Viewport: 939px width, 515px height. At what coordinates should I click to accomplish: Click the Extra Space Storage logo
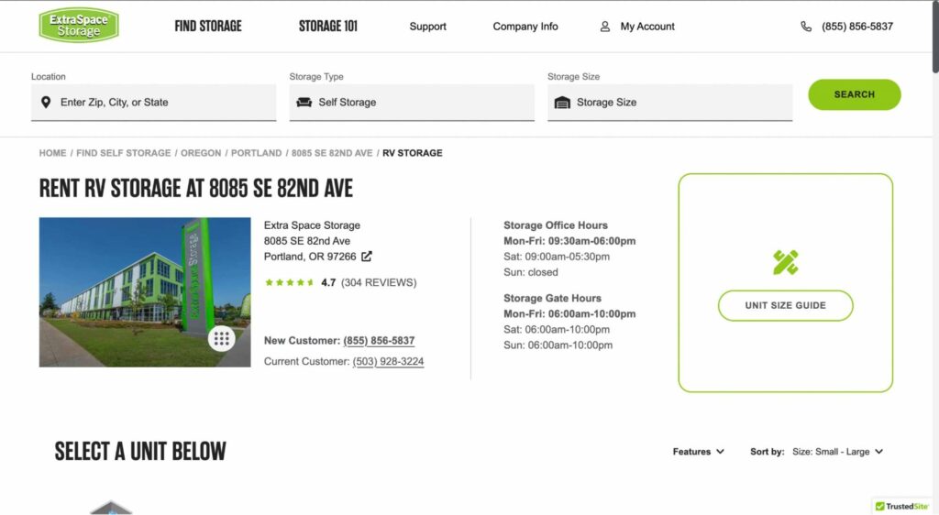79,25
